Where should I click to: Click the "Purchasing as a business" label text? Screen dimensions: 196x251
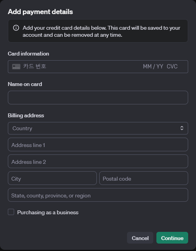[x=48, y=212]
